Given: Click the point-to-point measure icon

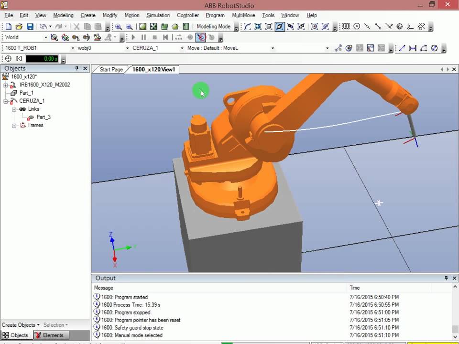Looking at the screenshot, I should [x=402, y=48].
